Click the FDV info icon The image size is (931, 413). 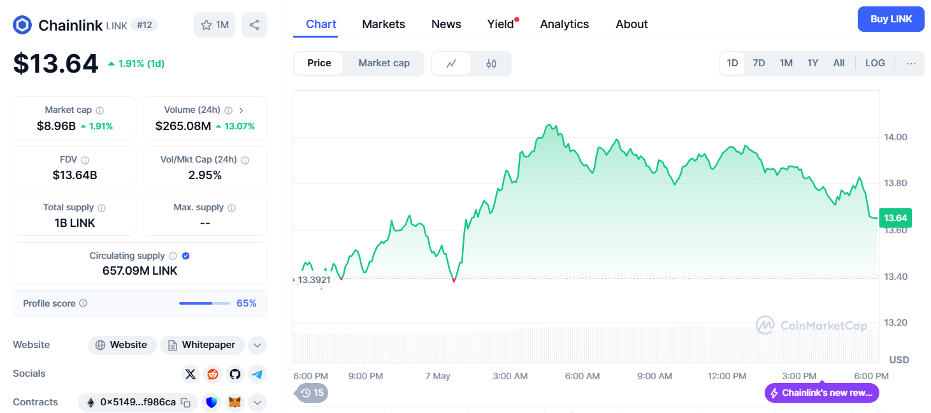pyautogui.click(x=85, y=160)
